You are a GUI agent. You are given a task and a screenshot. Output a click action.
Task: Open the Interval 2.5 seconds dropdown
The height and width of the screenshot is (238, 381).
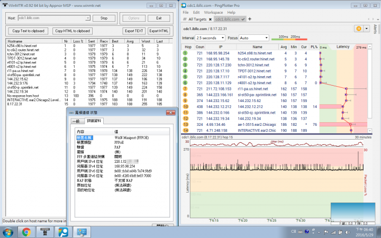coord(223,38)
